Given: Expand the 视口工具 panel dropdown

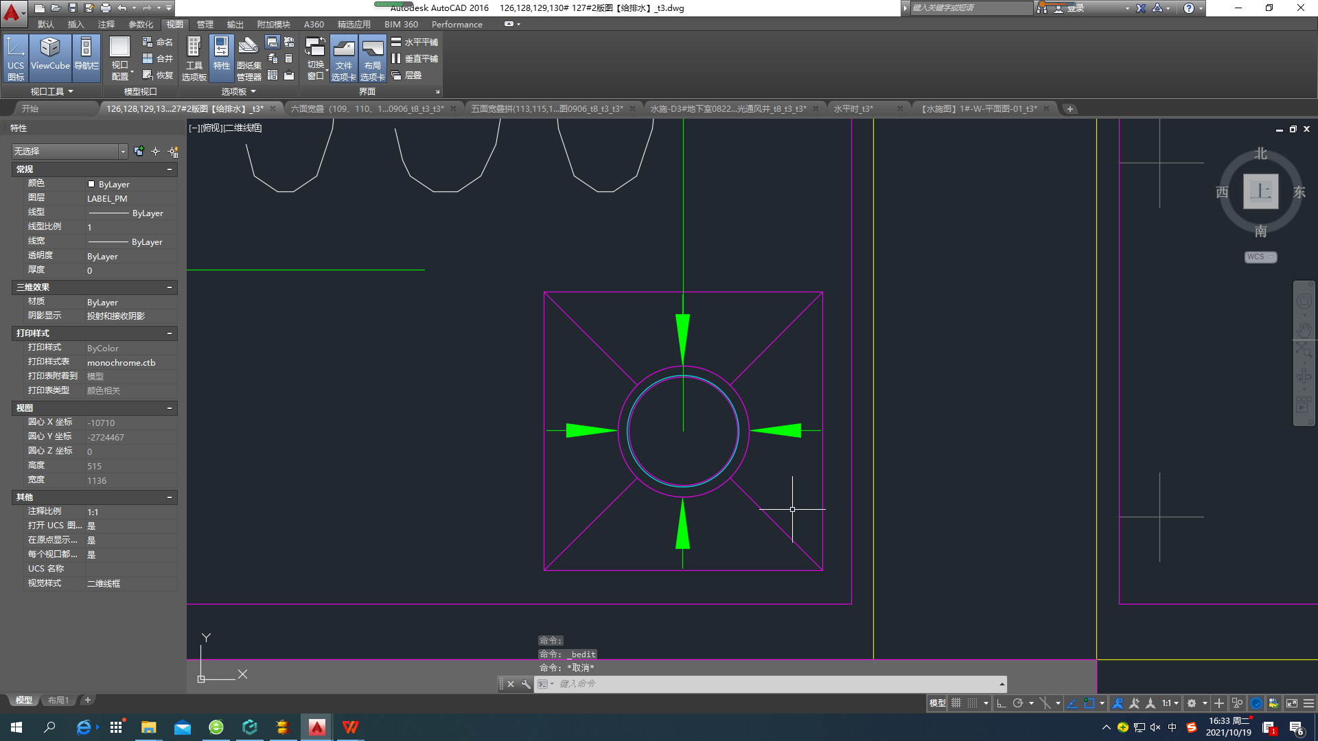Looking at the screenshot, I should click(x=51, y=91).
